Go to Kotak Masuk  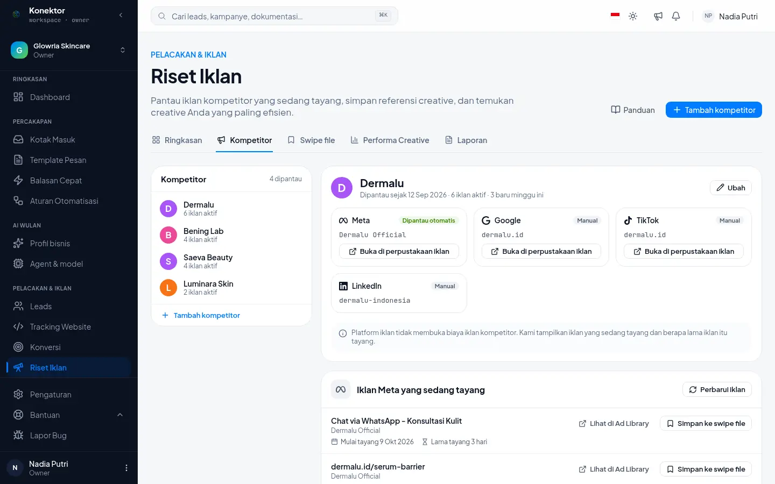tap(69, 140)
